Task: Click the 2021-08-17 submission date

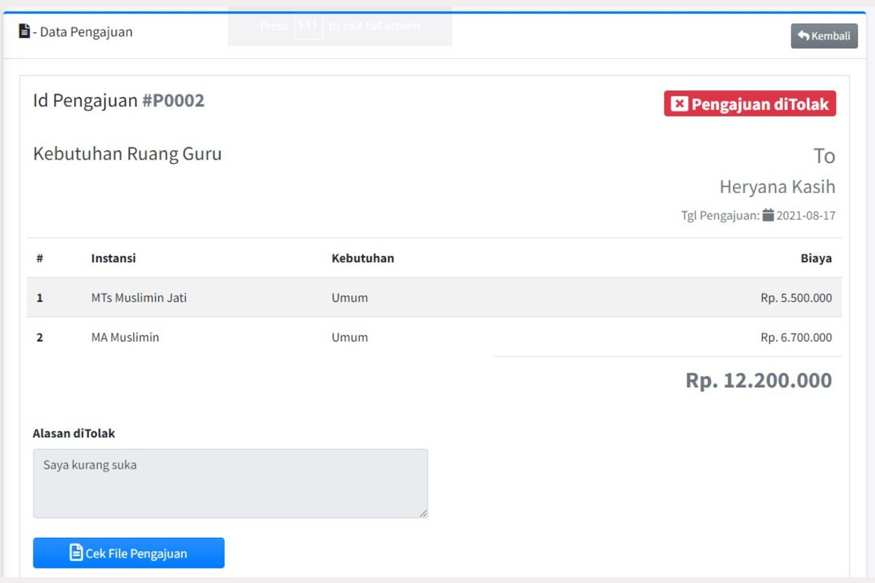Action: tap(806, 216)
